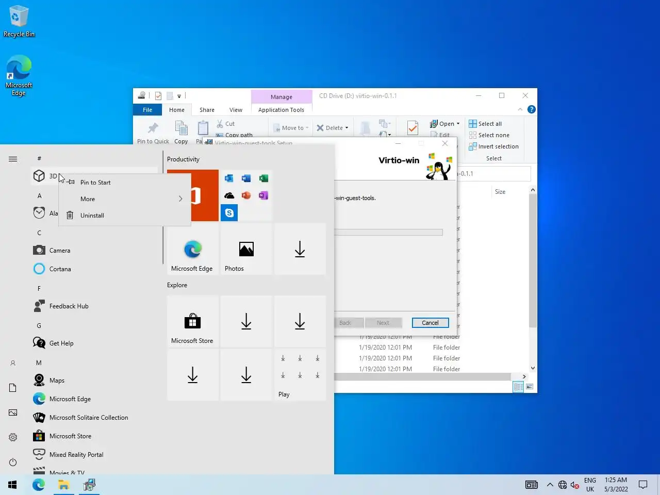Switch to the Share ribbon tab

pyautogui.click(x=207, y=110)
